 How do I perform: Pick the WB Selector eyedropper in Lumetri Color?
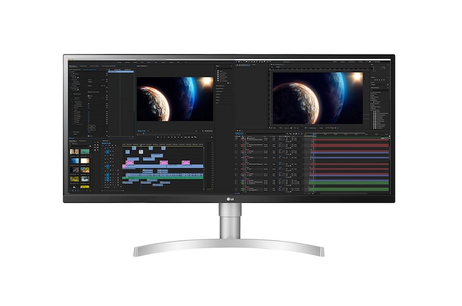89,104
